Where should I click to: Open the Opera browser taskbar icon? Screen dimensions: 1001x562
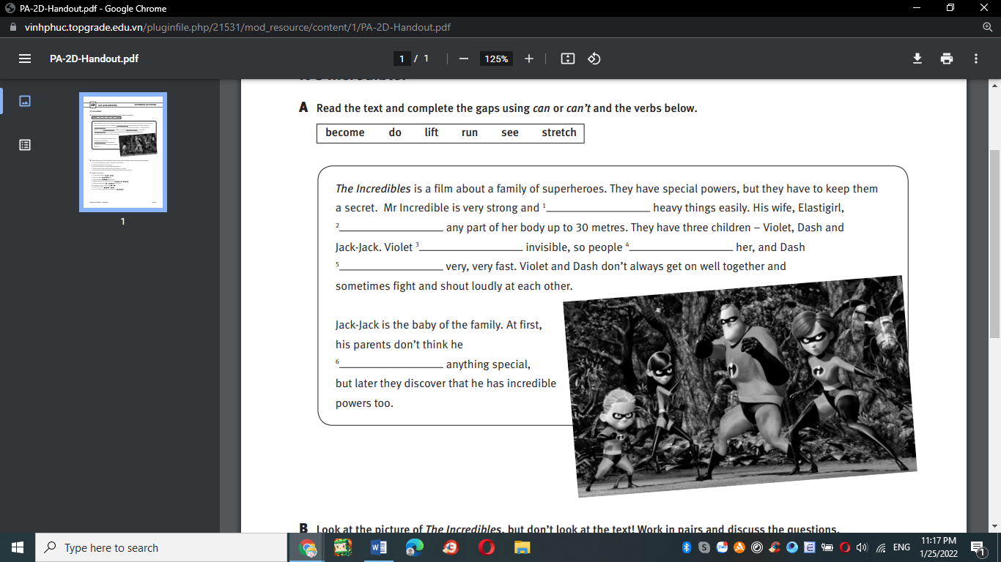pyautogui.click(x=486, y=547)
